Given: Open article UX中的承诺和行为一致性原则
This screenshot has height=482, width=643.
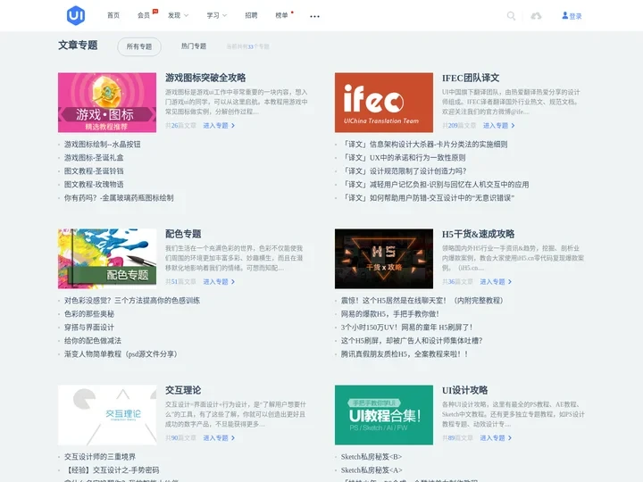Looking at the screenshot, I should (403, 157).
